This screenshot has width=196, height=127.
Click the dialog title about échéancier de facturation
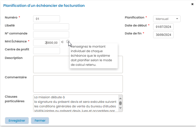[x=44, y=5]
